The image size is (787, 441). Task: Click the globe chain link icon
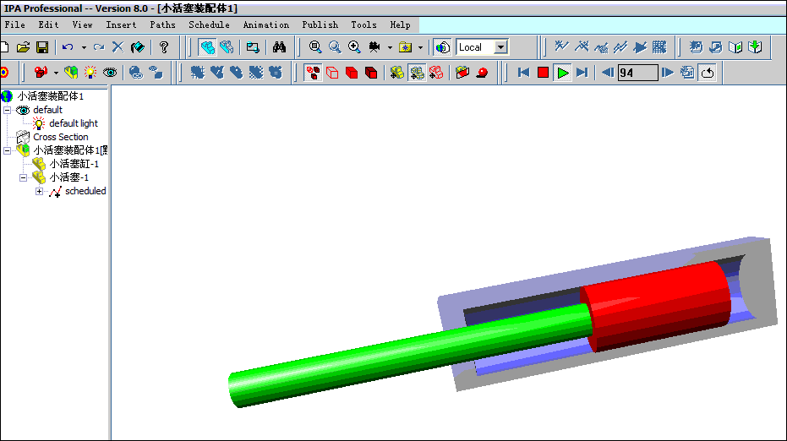pos(136,73)
